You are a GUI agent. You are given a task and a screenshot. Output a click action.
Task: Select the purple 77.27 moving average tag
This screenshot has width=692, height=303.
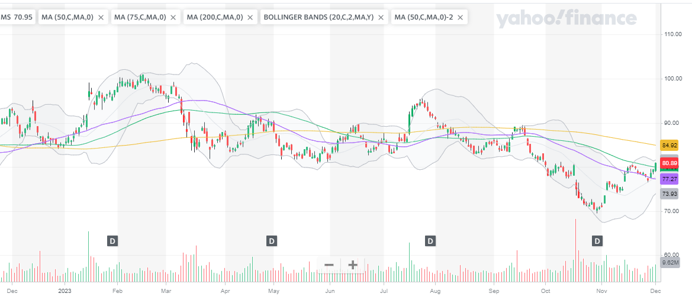pos(670,178)
